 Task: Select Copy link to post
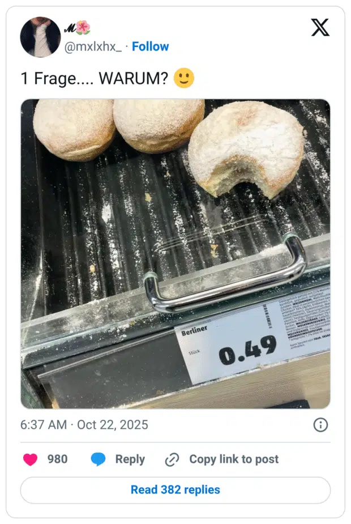[x=234, y=459]
